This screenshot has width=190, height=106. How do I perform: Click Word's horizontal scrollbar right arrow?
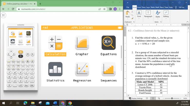pyautogui.click(x=186, y=95)
